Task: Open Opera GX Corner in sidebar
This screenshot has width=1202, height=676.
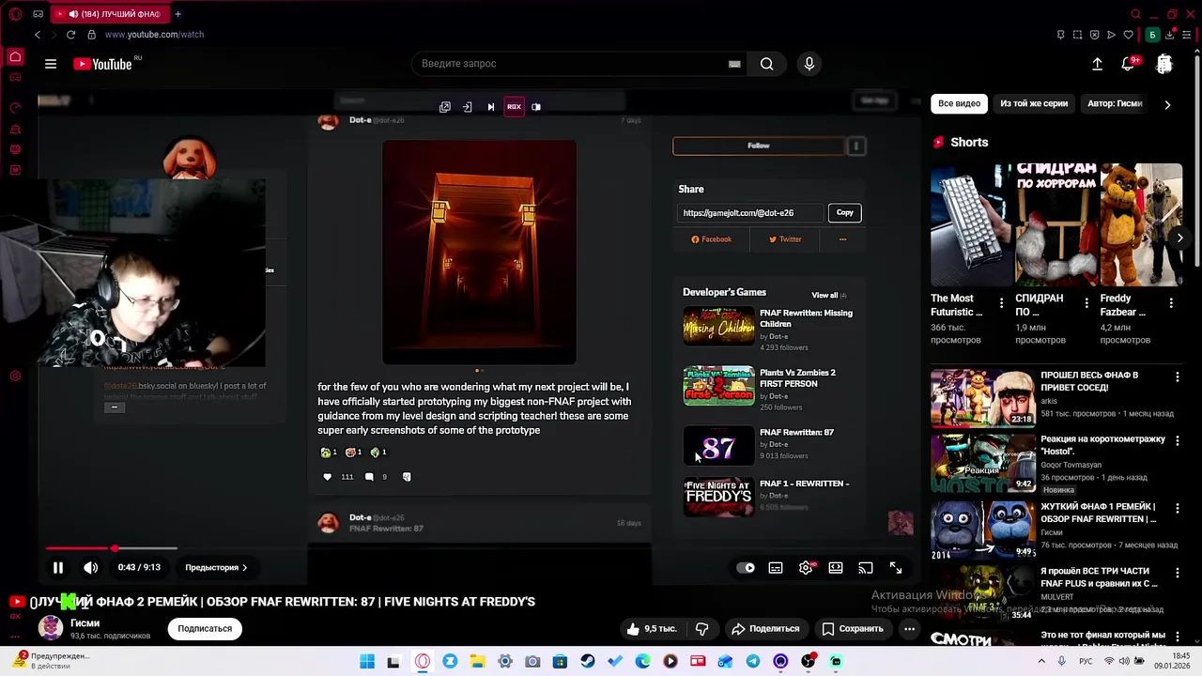Action: (x=15, y=77)
